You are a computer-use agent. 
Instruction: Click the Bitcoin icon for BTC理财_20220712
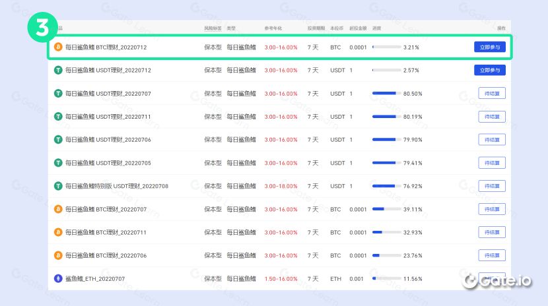click(x=58, y=47)
